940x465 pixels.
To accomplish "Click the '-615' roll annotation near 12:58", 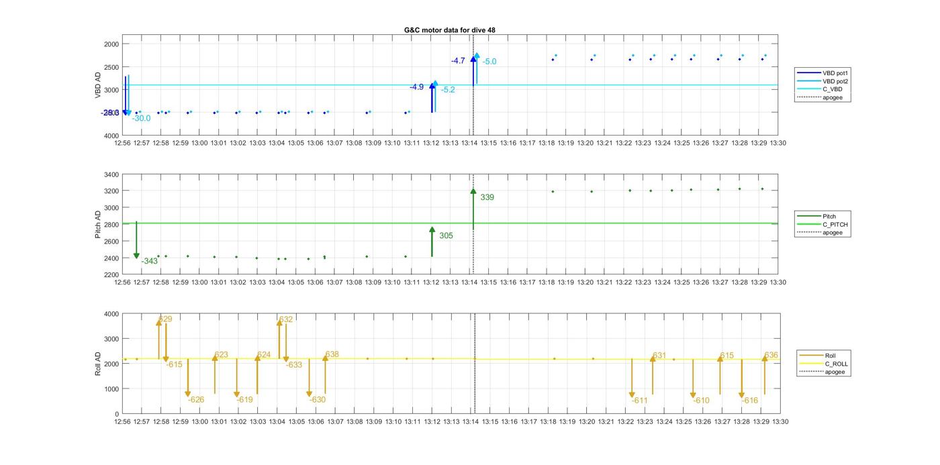I will click(x=175, y=364).
